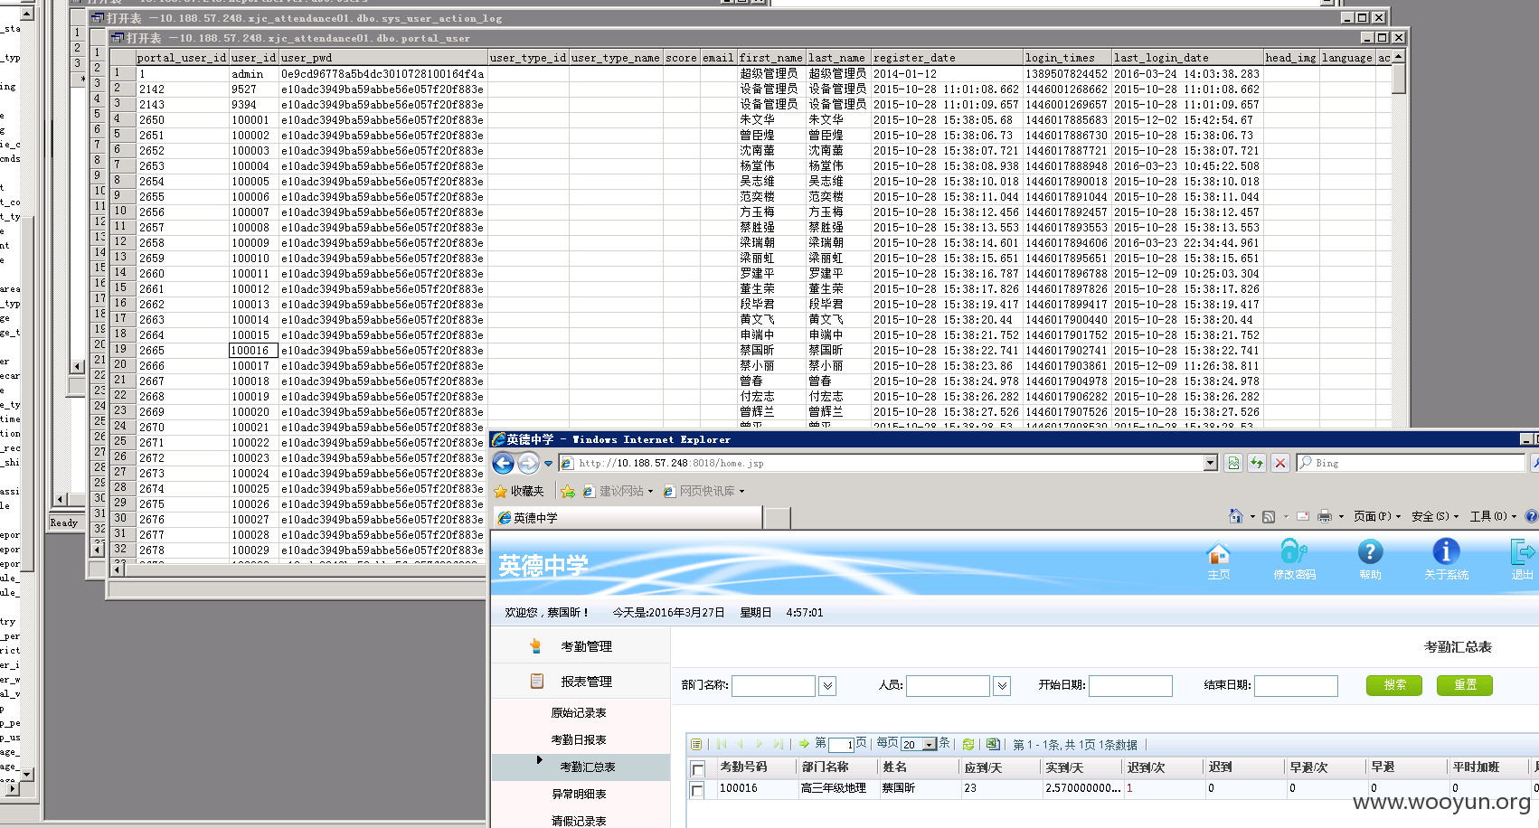Open the 异常明细表 report
1539x828 pixels.
coord(579,794)
